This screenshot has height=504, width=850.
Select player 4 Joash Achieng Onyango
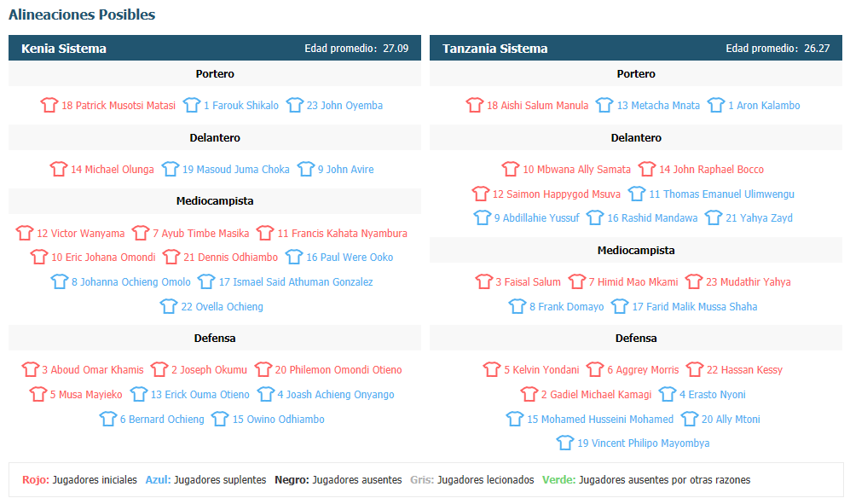click(x=336, y=395)
